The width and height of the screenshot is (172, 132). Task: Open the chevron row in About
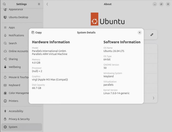pyautogui.click(x=154, y=98)
